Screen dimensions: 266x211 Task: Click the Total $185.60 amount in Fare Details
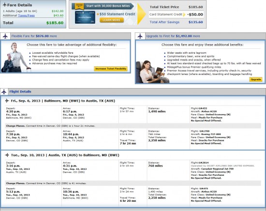(x=55, y=23)
